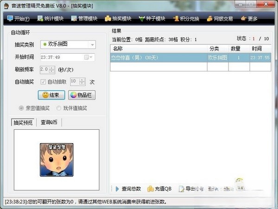Screen dimensions: 278x209
Task: Switch to the 查询Q币 tab
Action: click(49, 122)
